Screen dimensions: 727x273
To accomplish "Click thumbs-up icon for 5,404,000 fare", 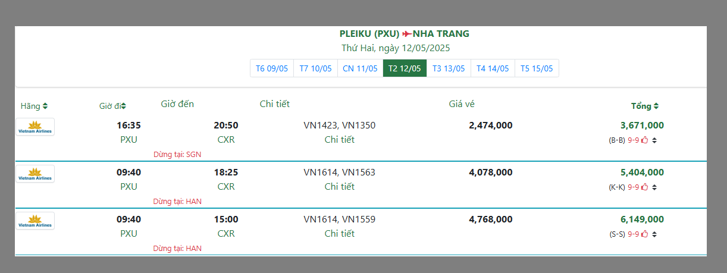I will tap(644, 187).
